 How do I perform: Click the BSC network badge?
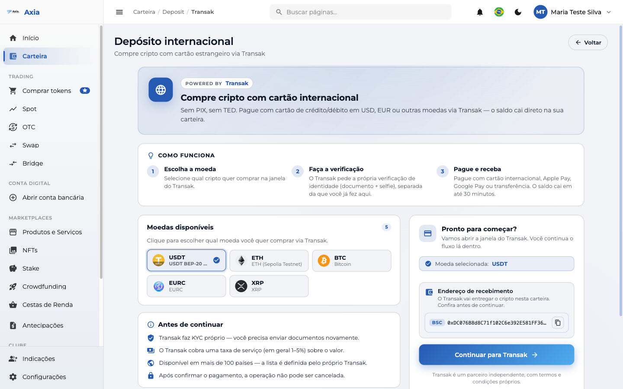pyautogui.click(x=437, y=322)
